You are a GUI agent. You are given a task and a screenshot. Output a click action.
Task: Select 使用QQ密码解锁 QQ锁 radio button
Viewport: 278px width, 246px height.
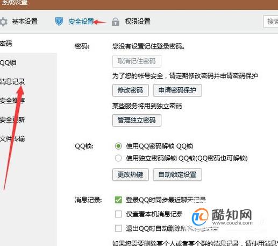118,146
